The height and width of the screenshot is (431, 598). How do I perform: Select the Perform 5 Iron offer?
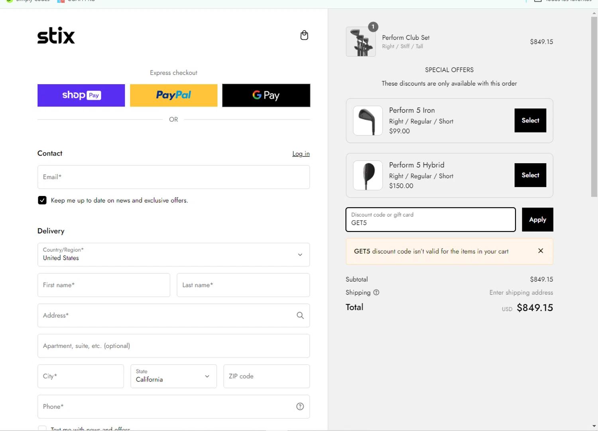(530, 121)
